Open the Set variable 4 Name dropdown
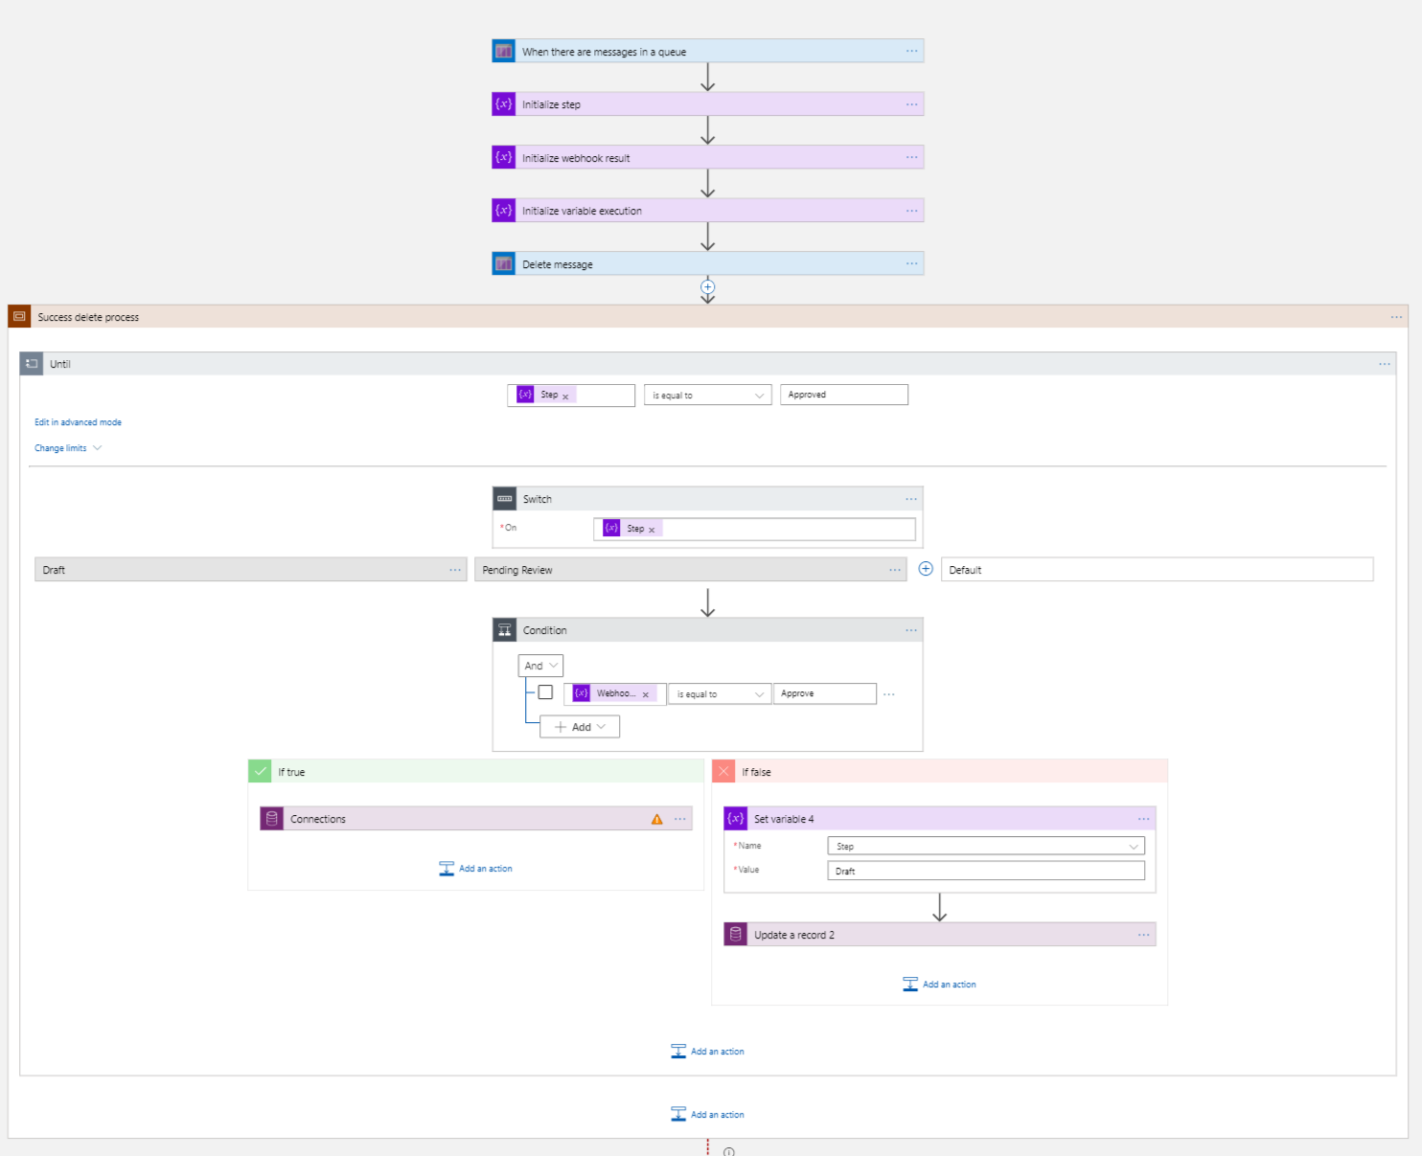 (985, 847)
